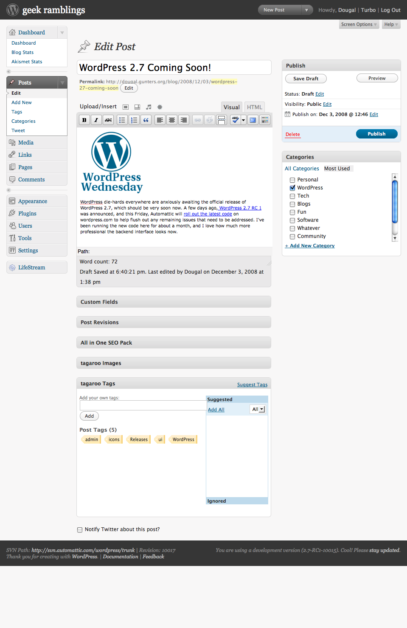Insert a blockquote
This screenshot has width=407, height=628.
pyautogui.click(x=146, y=120)
